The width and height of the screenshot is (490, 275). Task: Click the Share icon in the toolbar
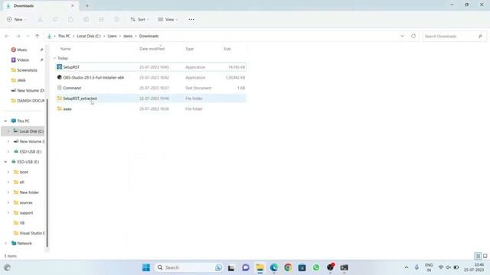click(101, 20)
